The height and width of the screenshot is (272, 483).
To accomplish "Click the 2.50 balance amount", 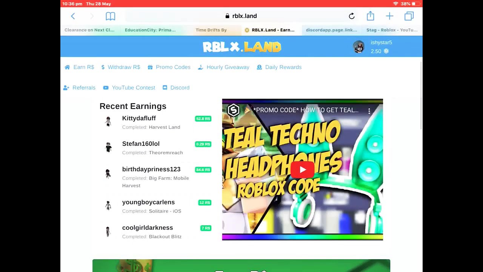I will (x=376, y=51).
